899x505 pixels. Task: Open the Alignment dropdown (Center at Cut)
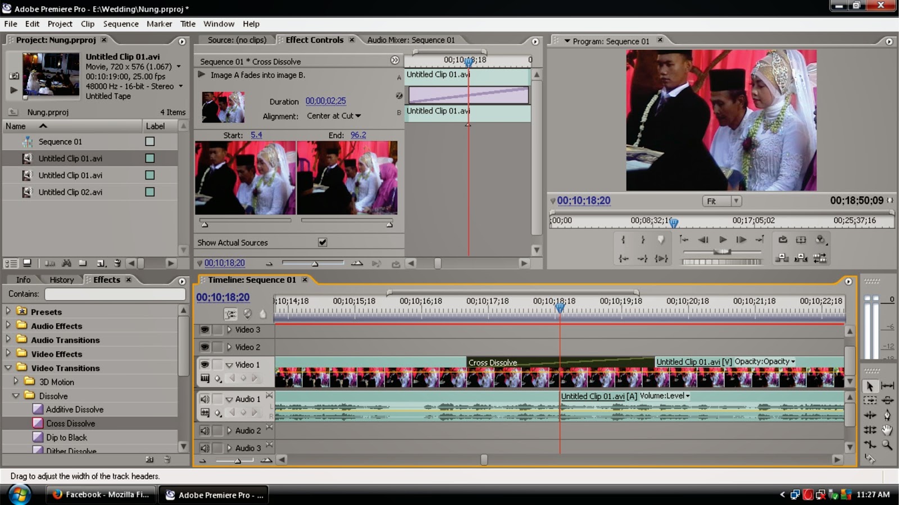[x=334, y=116]
